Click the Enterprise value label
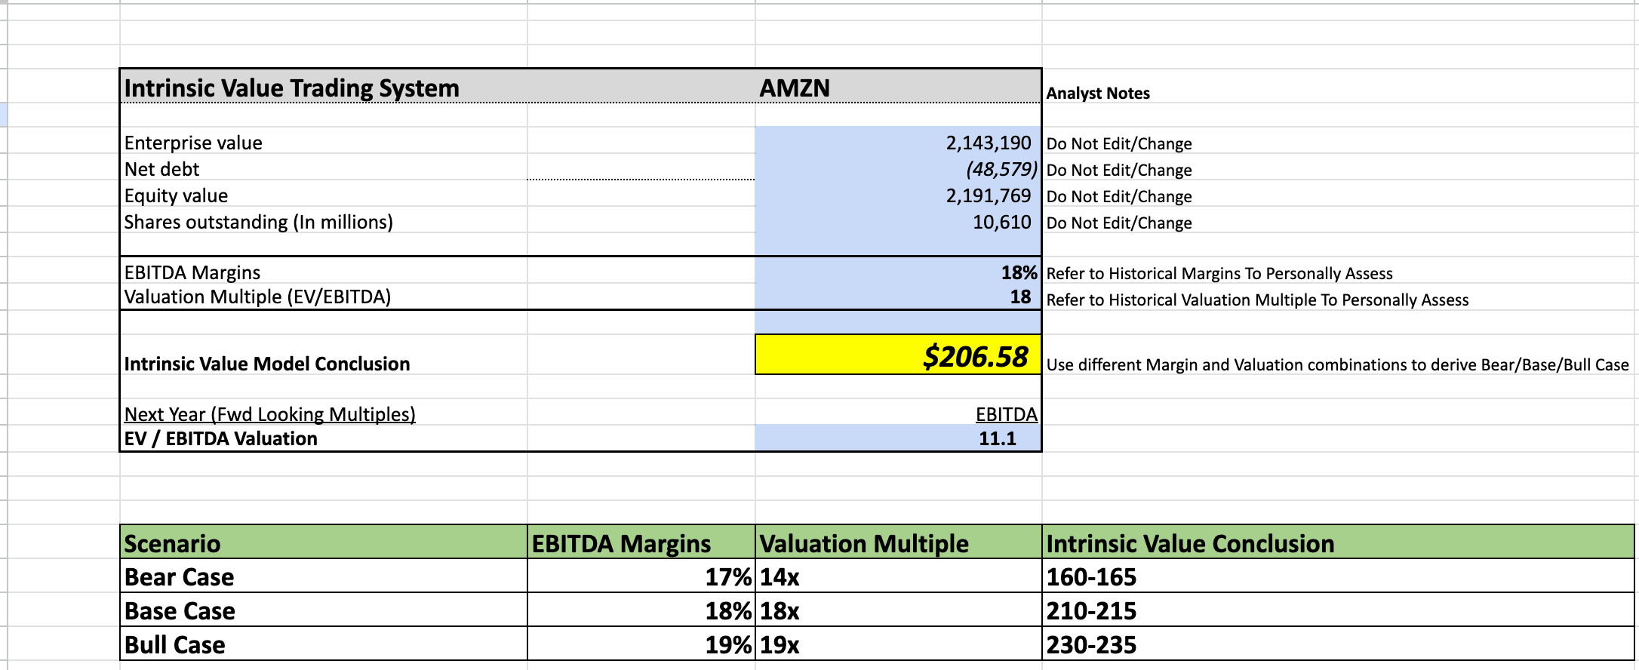Image resolution: width=1639 pixels, height=670 pixels. tap(193, 143)
